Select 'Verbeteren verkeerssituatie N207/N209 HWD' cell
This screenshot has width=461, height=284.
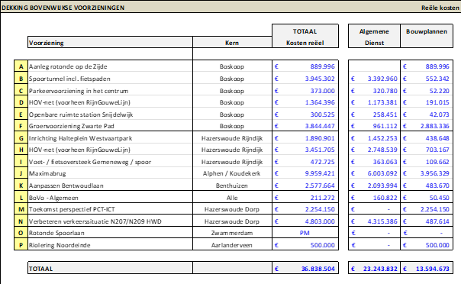coord(110,221)
